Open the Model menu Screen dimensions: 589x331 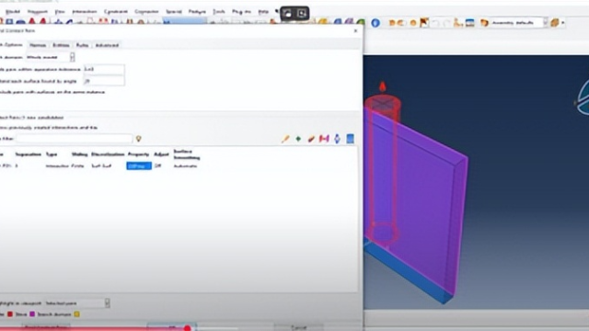tap(12, 12)
